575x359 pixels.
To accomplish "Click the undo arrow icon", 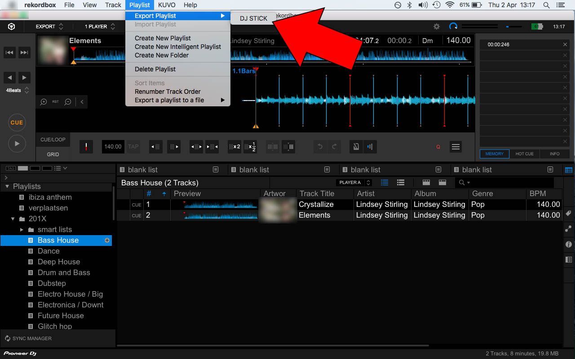I will (320, 147).
